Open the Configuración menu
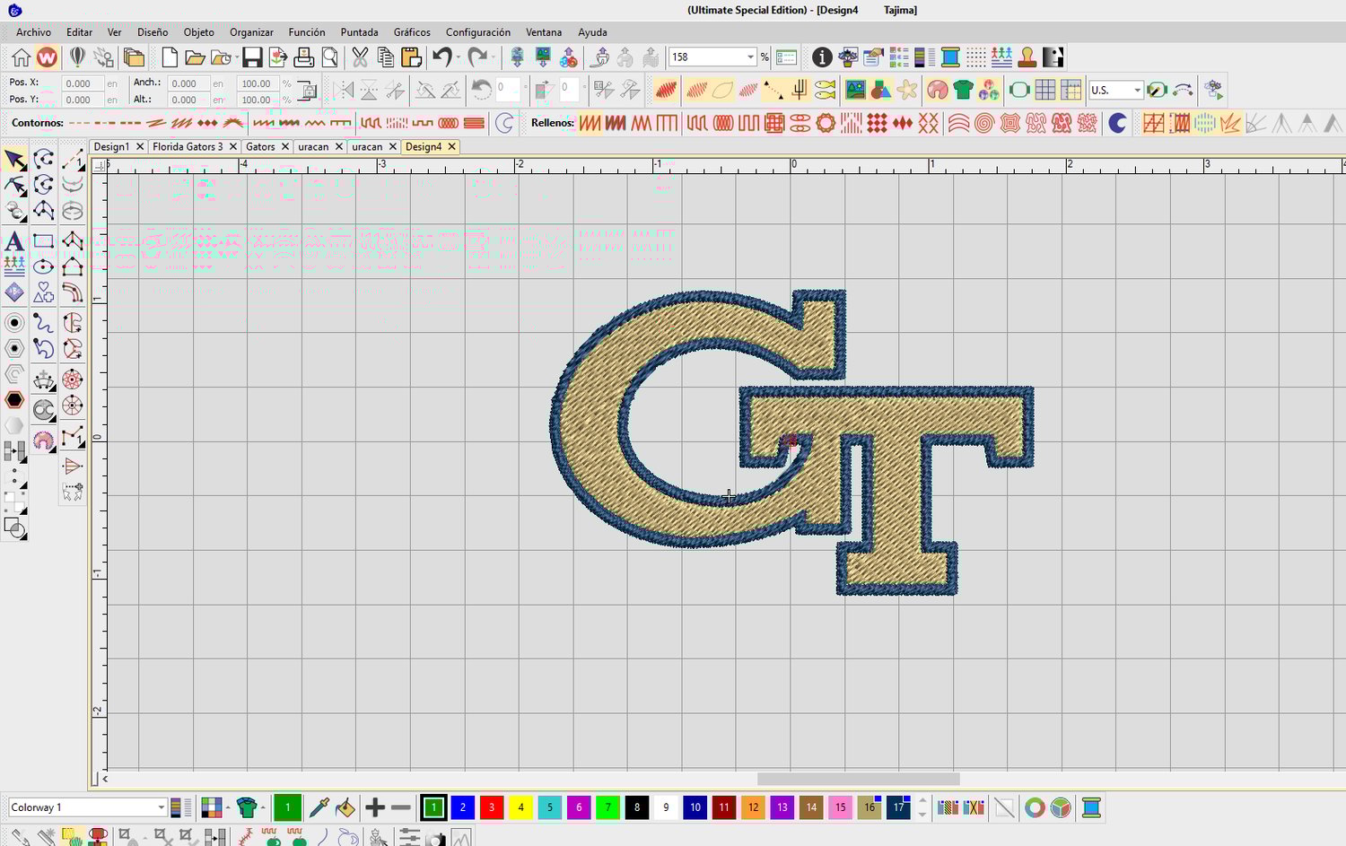1346x846 pixels. click(x=477, y=32)
